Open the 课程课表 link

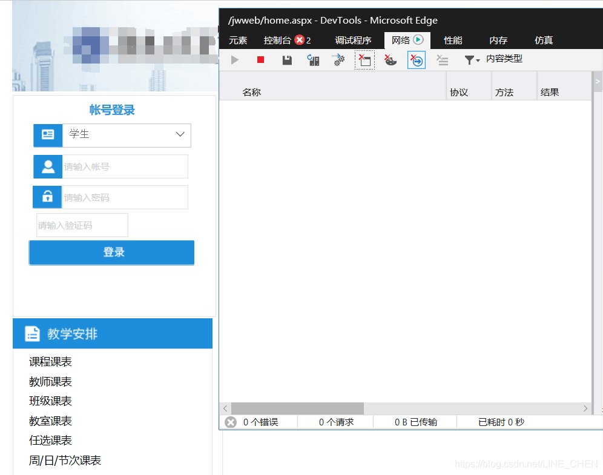pos(49,361)
